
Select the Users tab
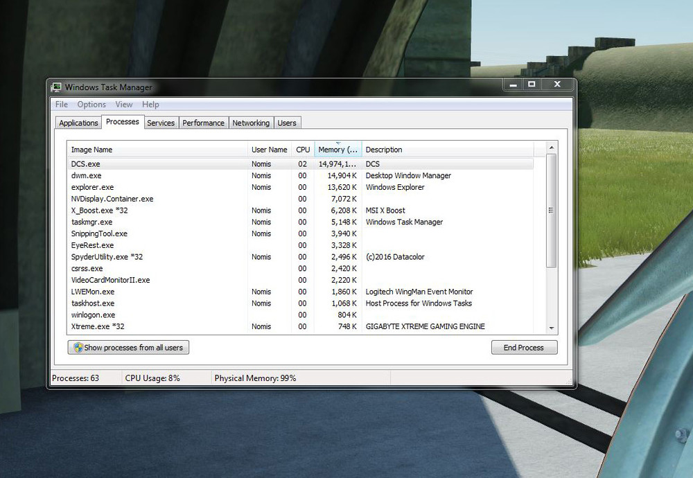[x=287, y=123]
